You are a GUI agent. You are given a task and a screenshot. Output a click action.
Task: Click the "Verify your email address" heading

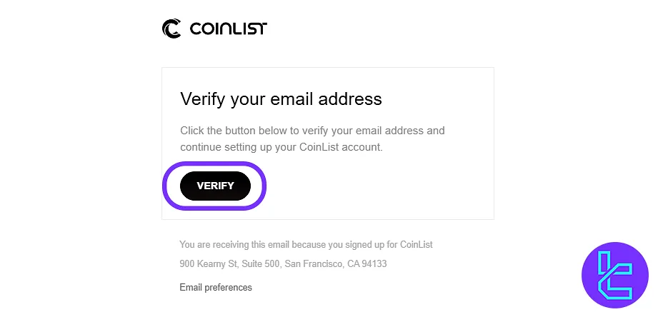click(x=281, y=99)
